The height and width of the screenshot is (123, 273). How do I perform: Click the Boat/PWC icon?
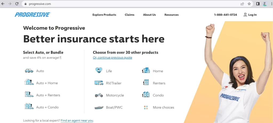(x=99, y=108)
